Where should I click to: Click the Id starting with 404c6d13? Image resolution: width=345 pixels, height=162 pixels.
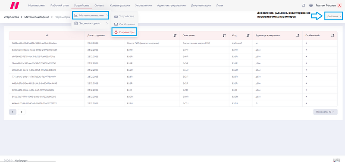point(34,103)
